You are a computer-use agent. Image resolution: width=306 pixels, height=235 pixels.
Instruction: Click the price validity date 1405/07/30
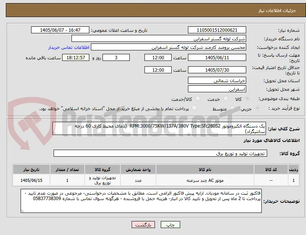[217, 70]
